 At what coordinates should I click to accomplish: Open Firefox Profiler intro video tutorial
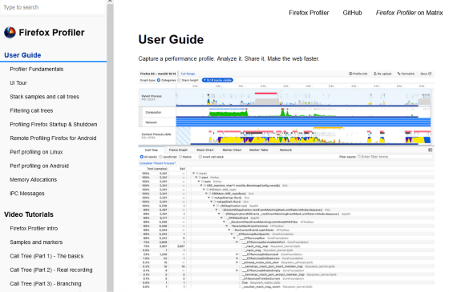click(34, 229)
